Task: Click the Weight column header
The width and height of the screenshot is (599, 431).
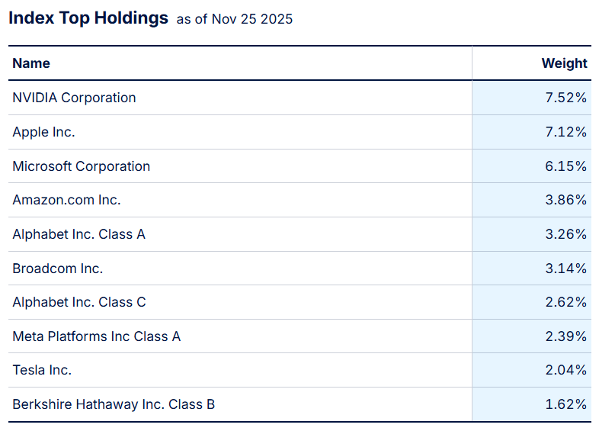Action: [564, 63]
